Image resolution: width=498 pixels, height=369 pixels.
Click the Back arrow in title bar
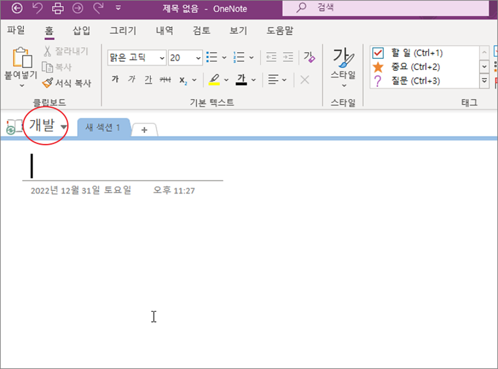(x=17, y=8)
